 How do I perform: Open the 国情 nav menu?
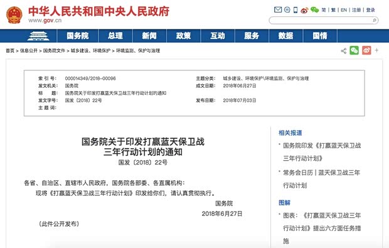(x=320, y=36)
